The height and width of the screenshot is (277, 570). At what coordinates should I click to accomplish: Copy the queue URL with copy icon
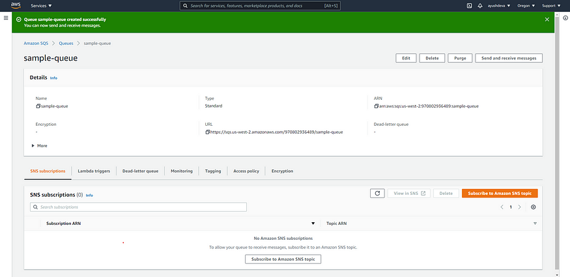point(207,132)
